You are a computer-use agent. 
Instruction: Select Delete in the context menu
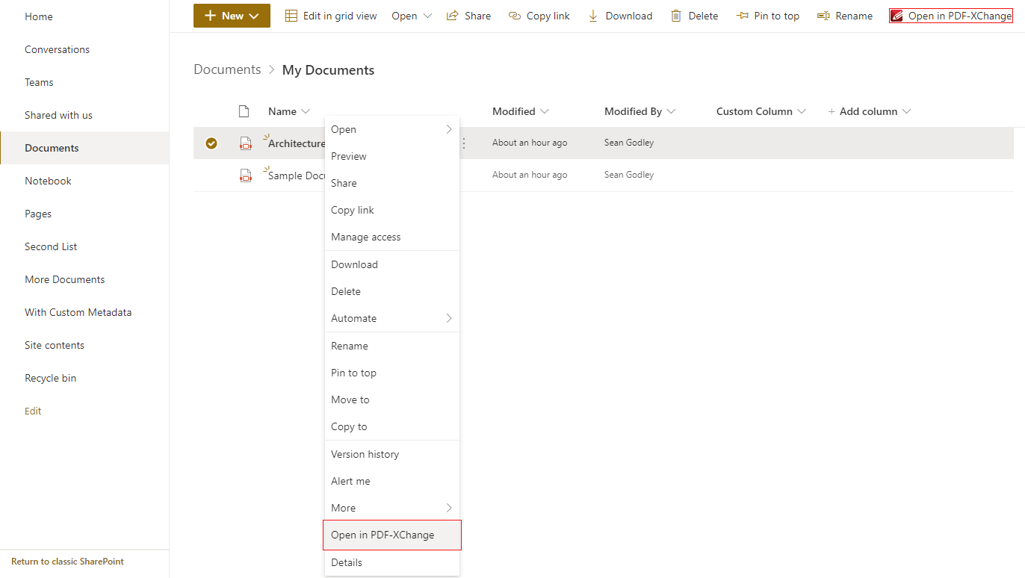coord(392,291)
